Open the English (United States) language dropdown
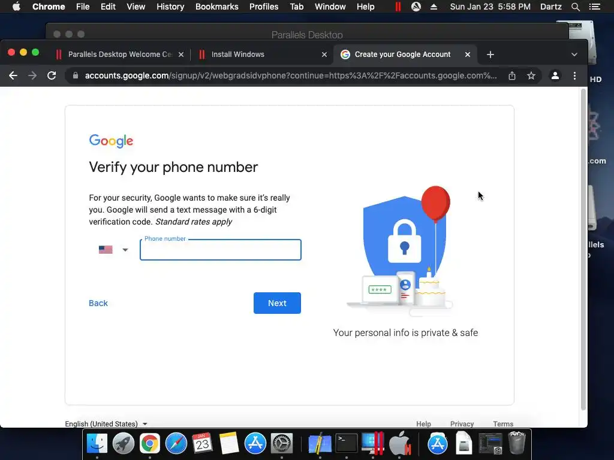 pyautogui.click(x=106, y=423)
